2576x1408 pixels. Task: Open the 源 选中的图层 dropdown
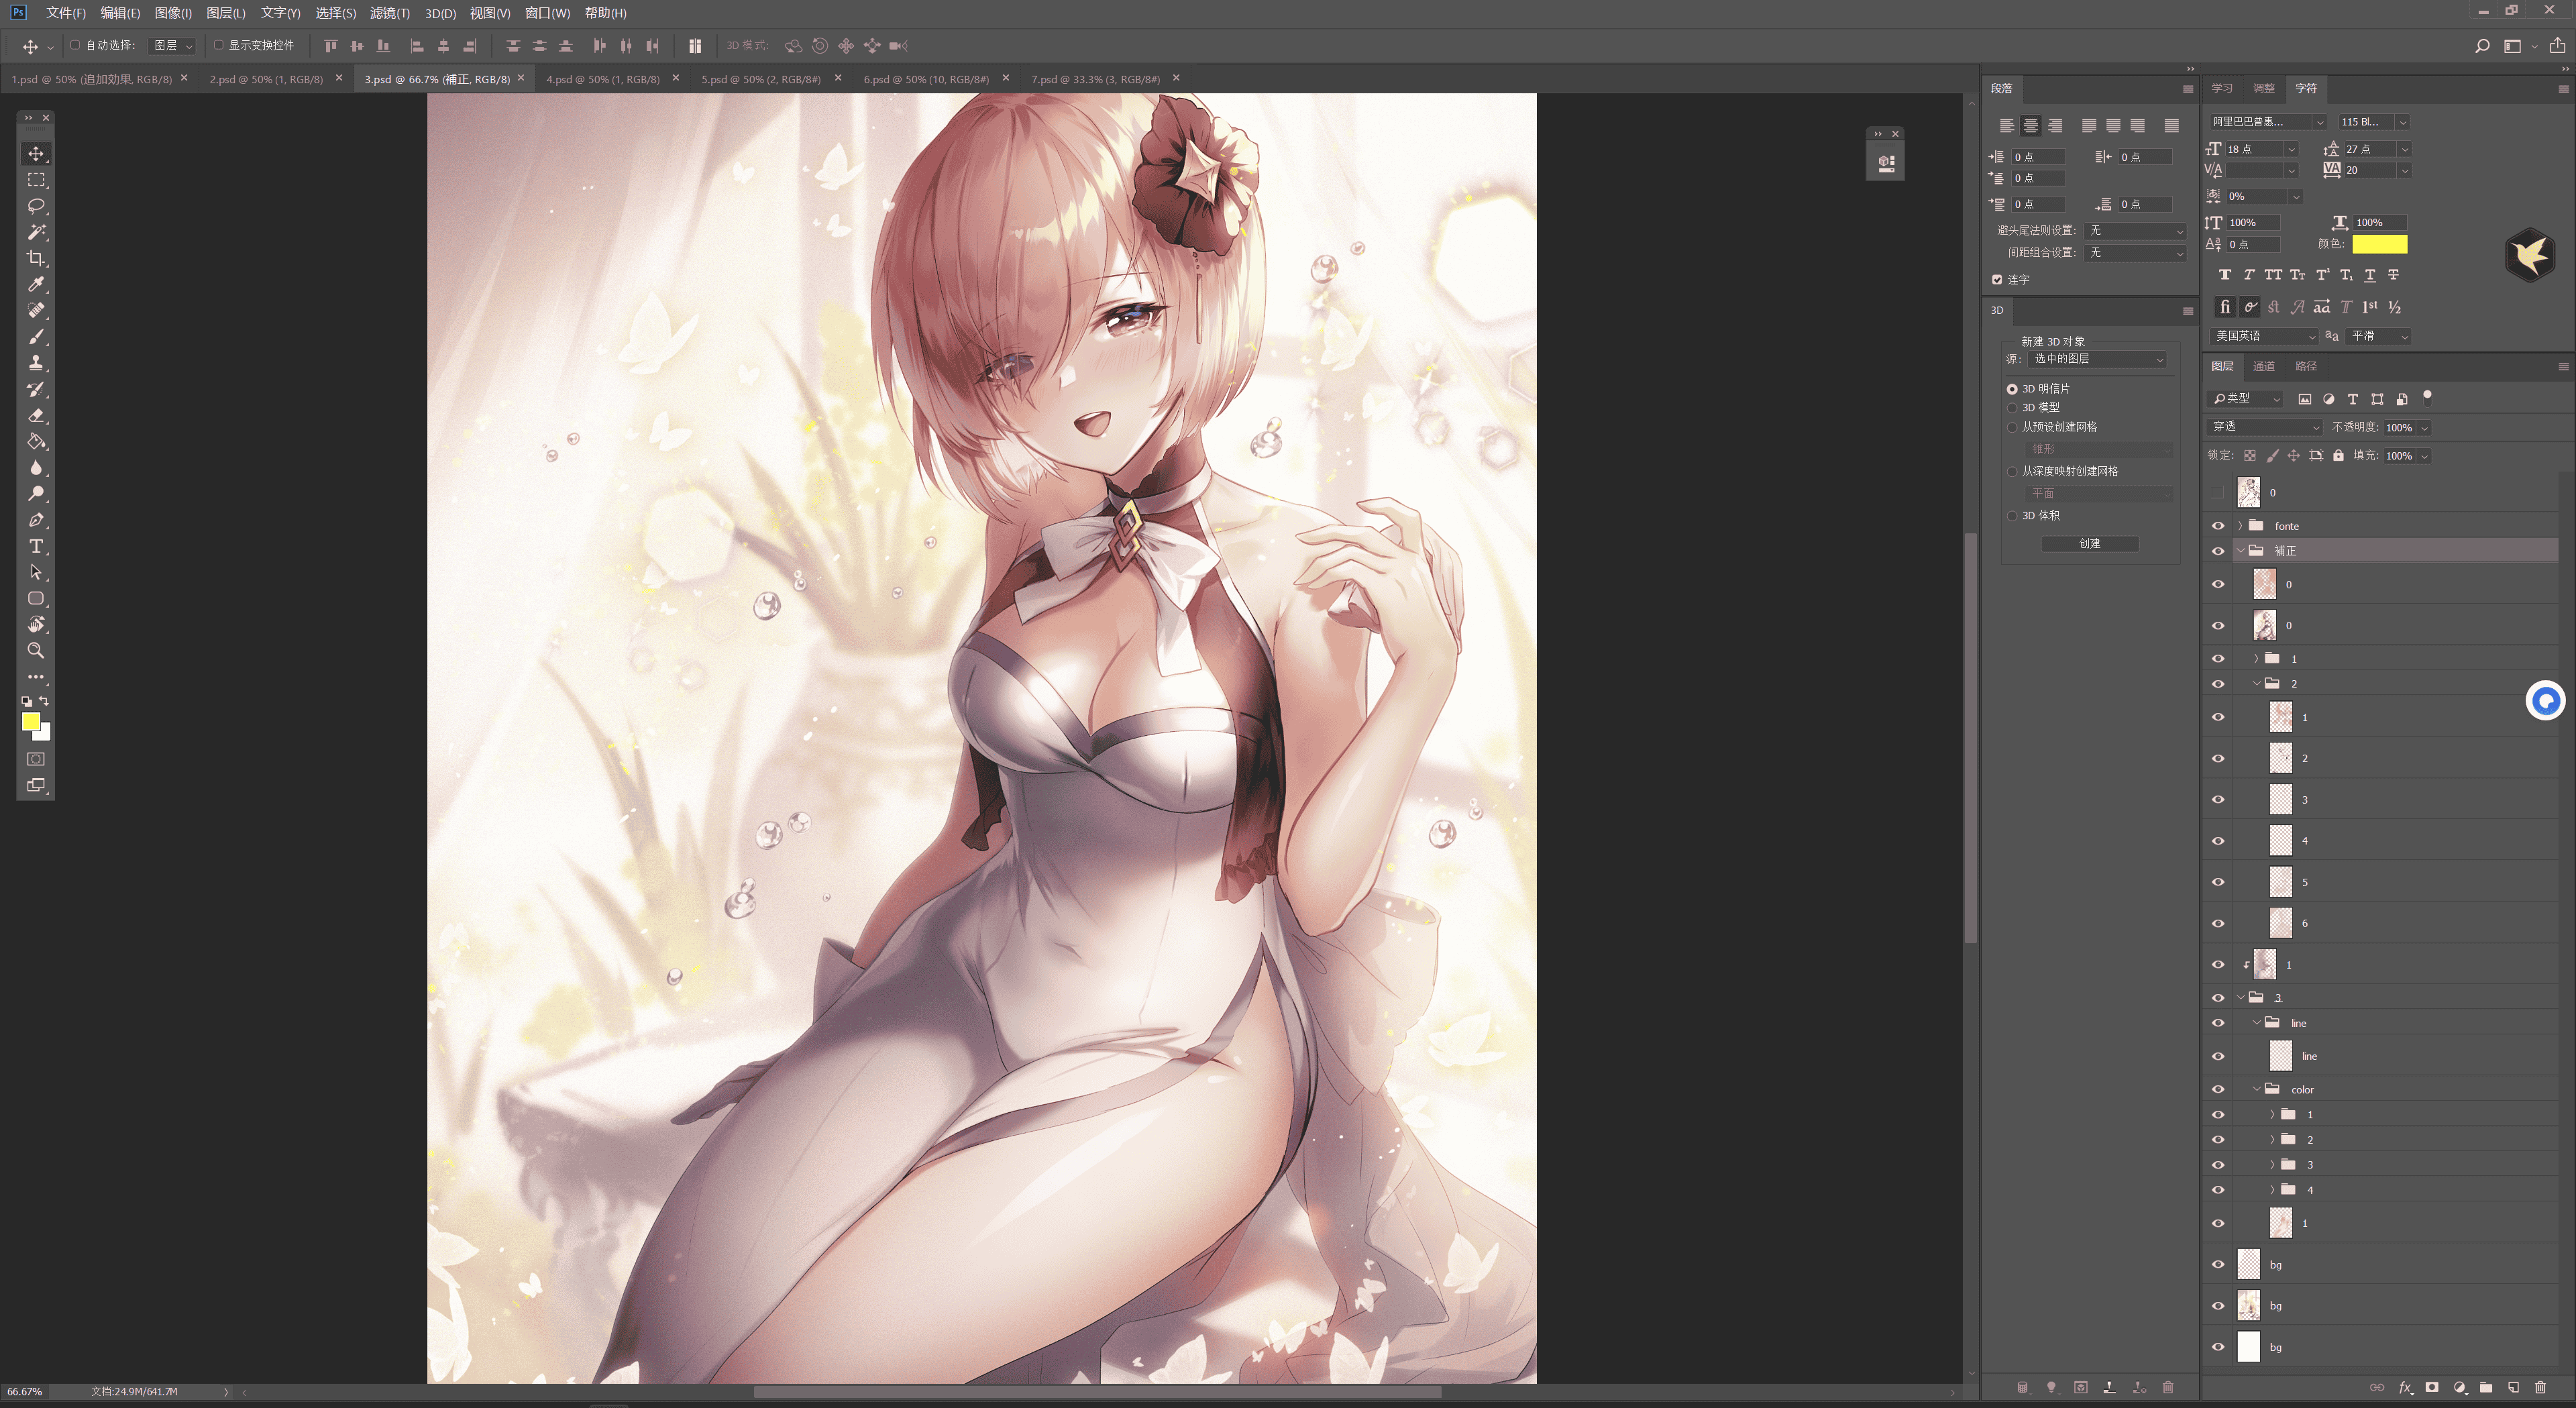click(x=2098, y=359)
